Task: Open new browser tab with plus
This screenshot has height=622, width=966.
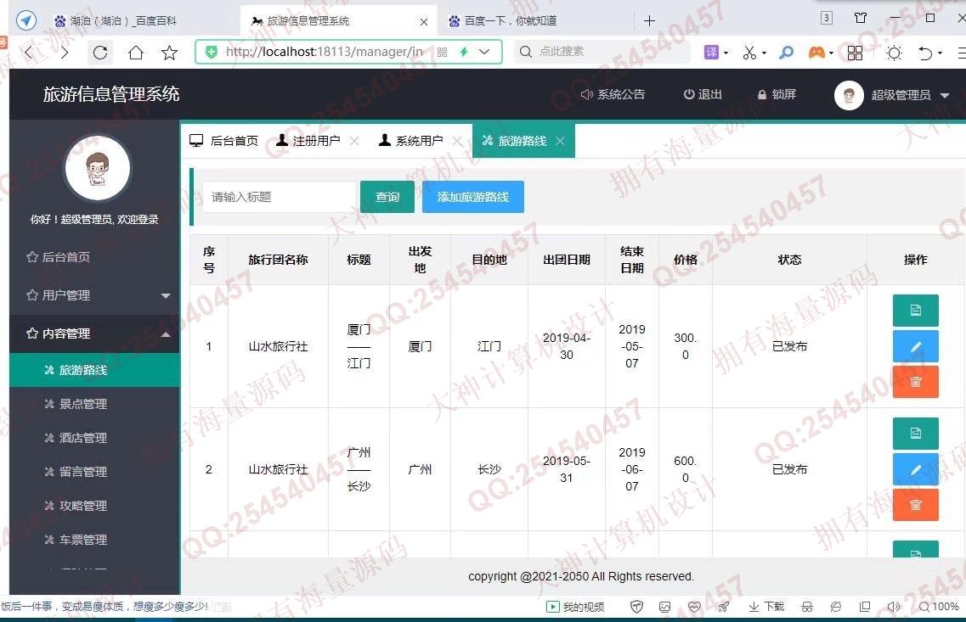Action: 649,21
